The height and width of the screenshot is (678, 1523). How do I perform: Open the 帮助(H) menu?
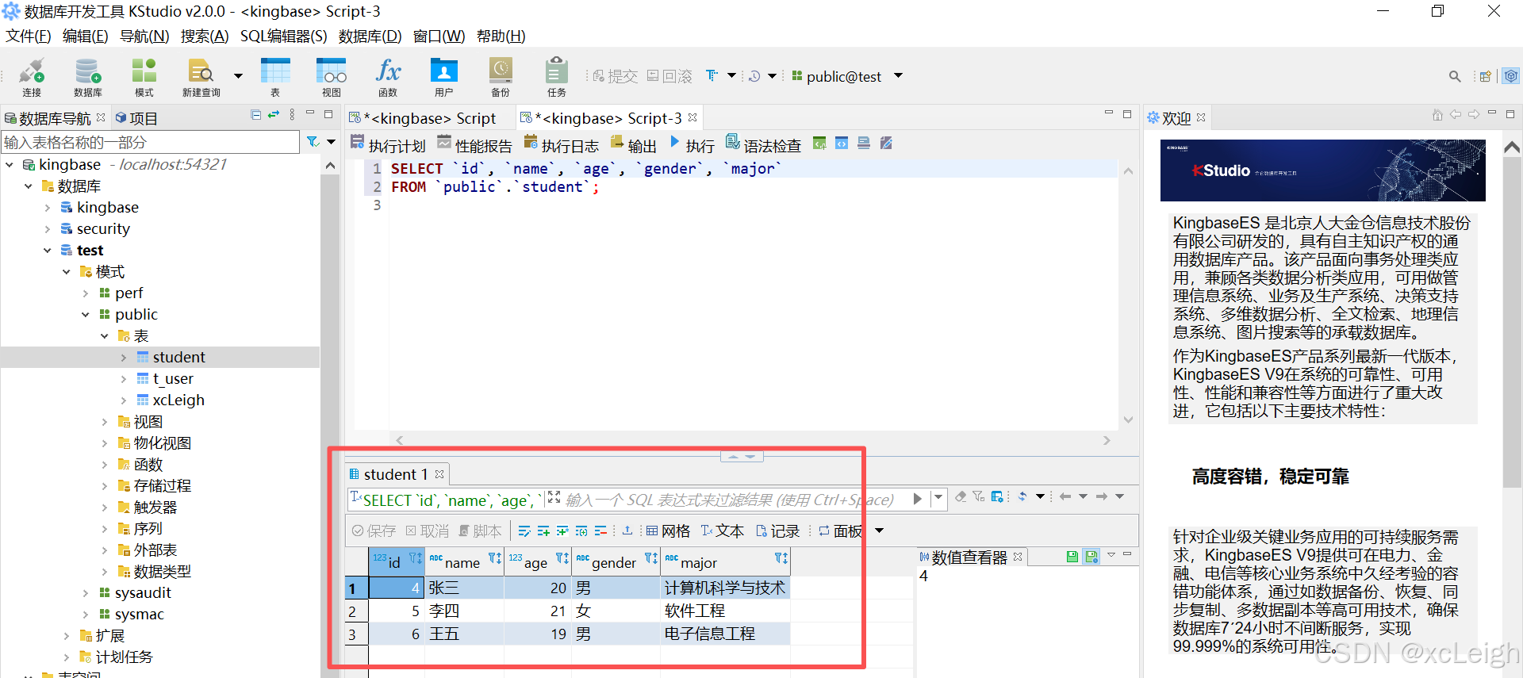point(501,36)
